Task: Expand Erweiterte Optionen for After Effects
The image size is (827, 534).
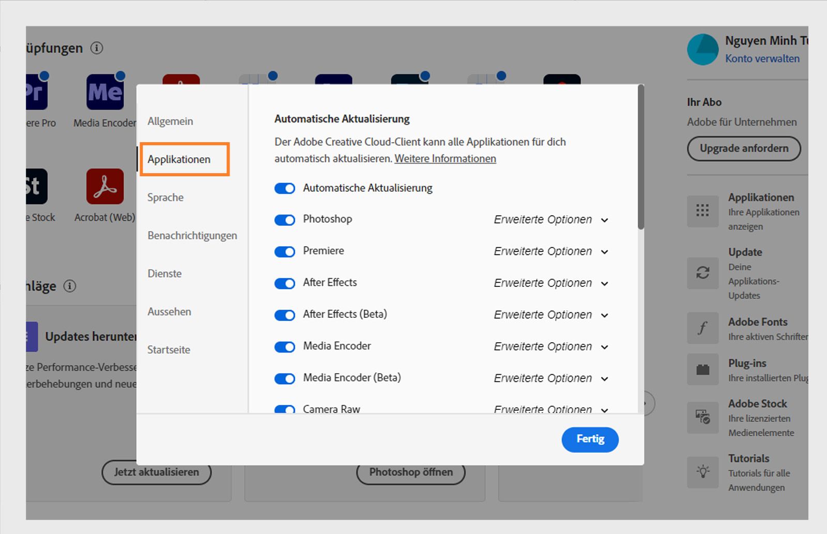Action: pos(550,283)
